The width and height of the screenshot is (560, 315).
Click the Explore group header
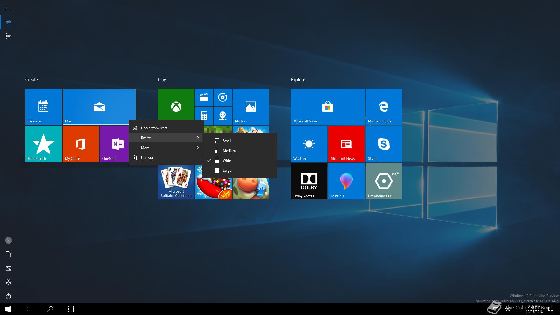[298, 80]
